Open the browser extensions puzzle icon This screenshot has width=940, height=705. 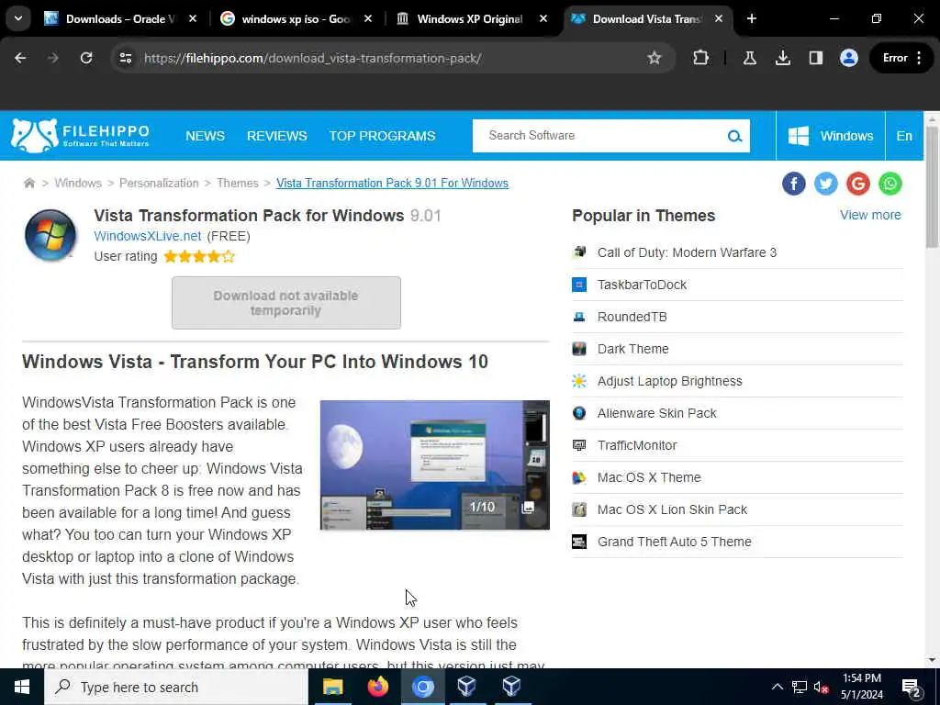point(700,58)
